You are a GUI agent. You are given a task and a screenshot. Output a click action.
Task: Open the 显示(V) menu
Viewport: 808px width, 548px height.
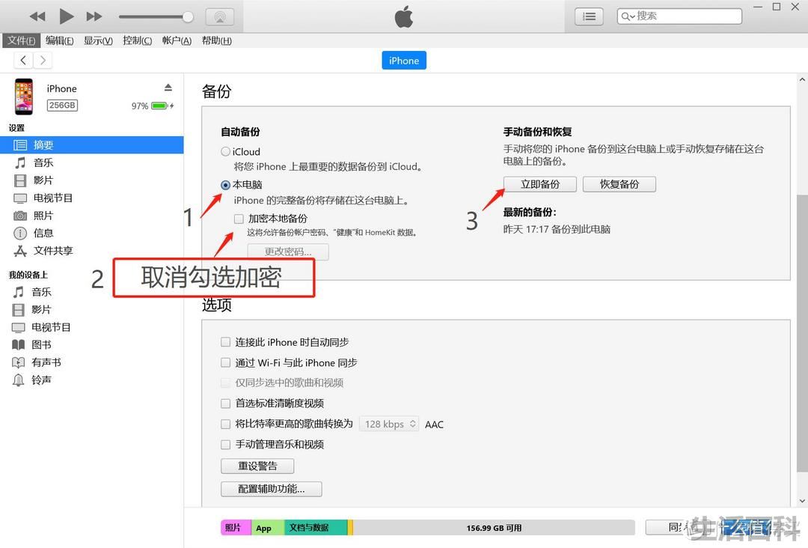click(x=99, y=40)
